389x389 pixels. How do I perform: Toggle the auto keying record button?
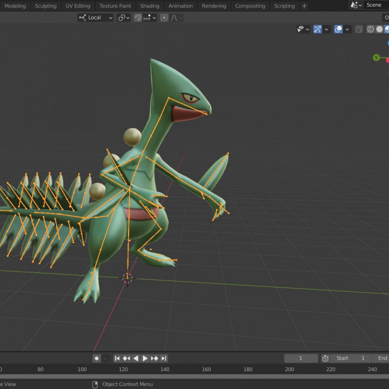pyautogui.click(x=97, y=358)
